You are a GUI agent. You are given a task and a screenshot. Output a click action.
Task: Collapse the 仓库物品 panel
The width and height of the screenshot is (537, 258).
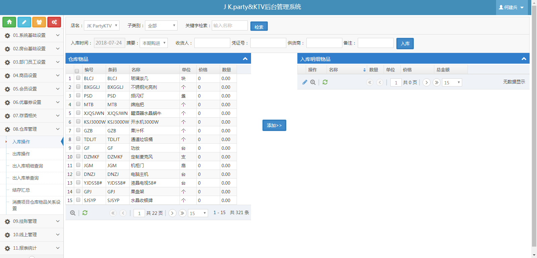coord(245,59)
